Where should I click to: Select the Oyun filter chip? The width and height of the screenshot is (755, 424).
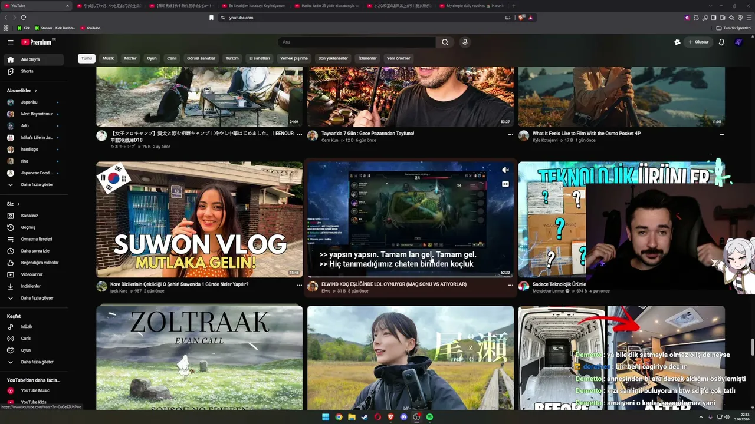tap(152, 58)
